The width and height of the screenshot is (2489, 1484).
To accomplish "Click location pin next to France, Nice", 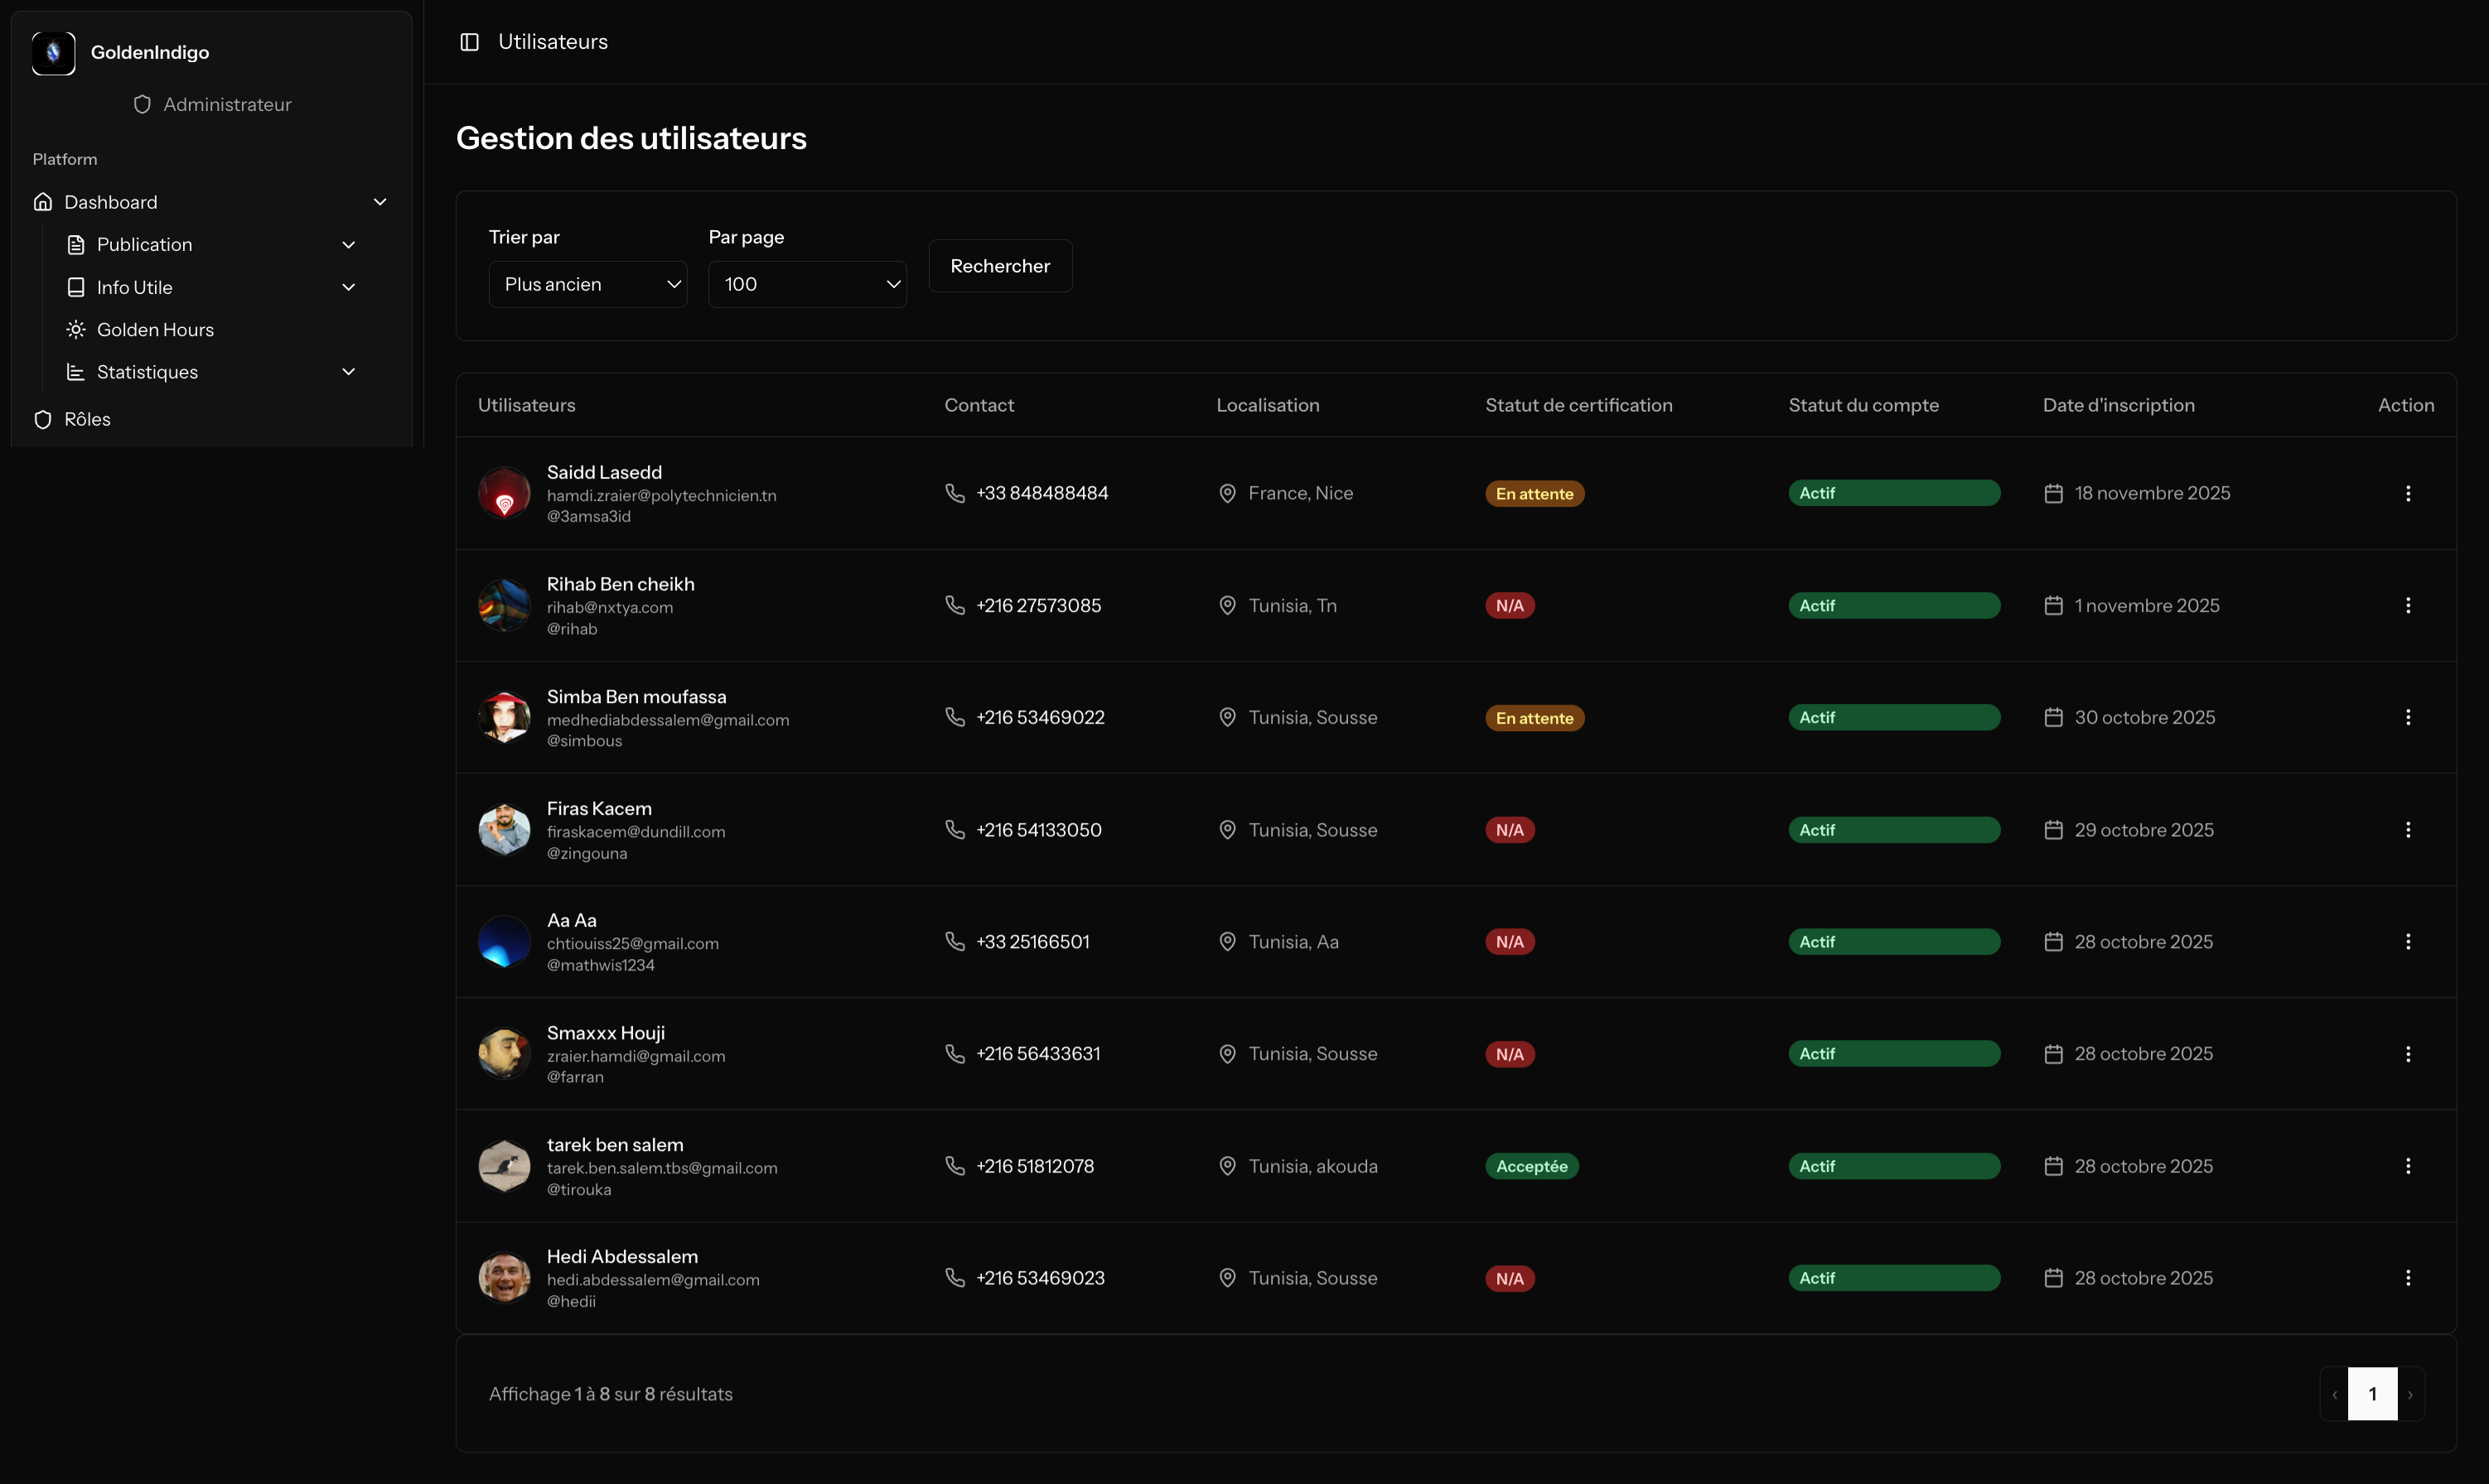I will (x=1227, y=493).
